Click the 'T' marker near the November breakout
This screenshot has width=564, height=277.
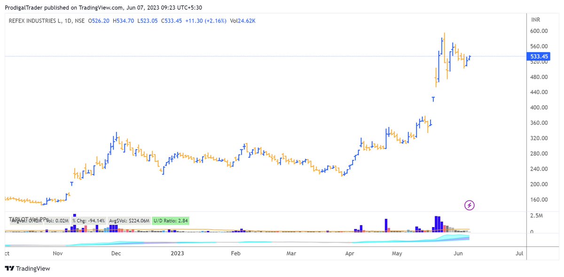pos(71,183)
